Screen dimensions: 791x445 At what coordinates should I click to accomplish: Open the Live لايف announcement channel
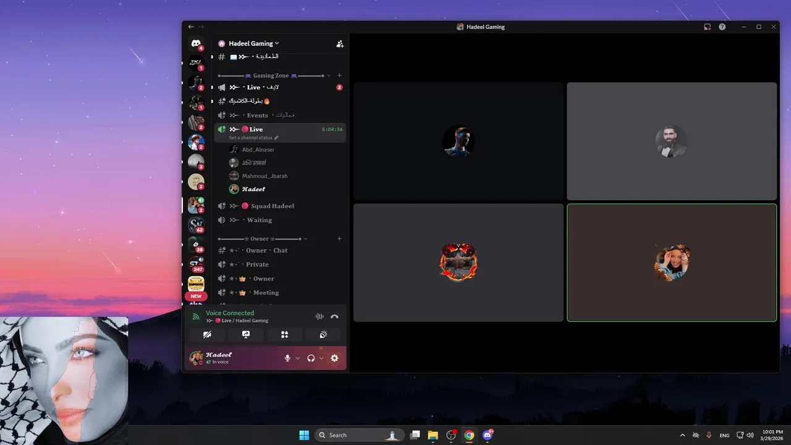tap(280, 87)
